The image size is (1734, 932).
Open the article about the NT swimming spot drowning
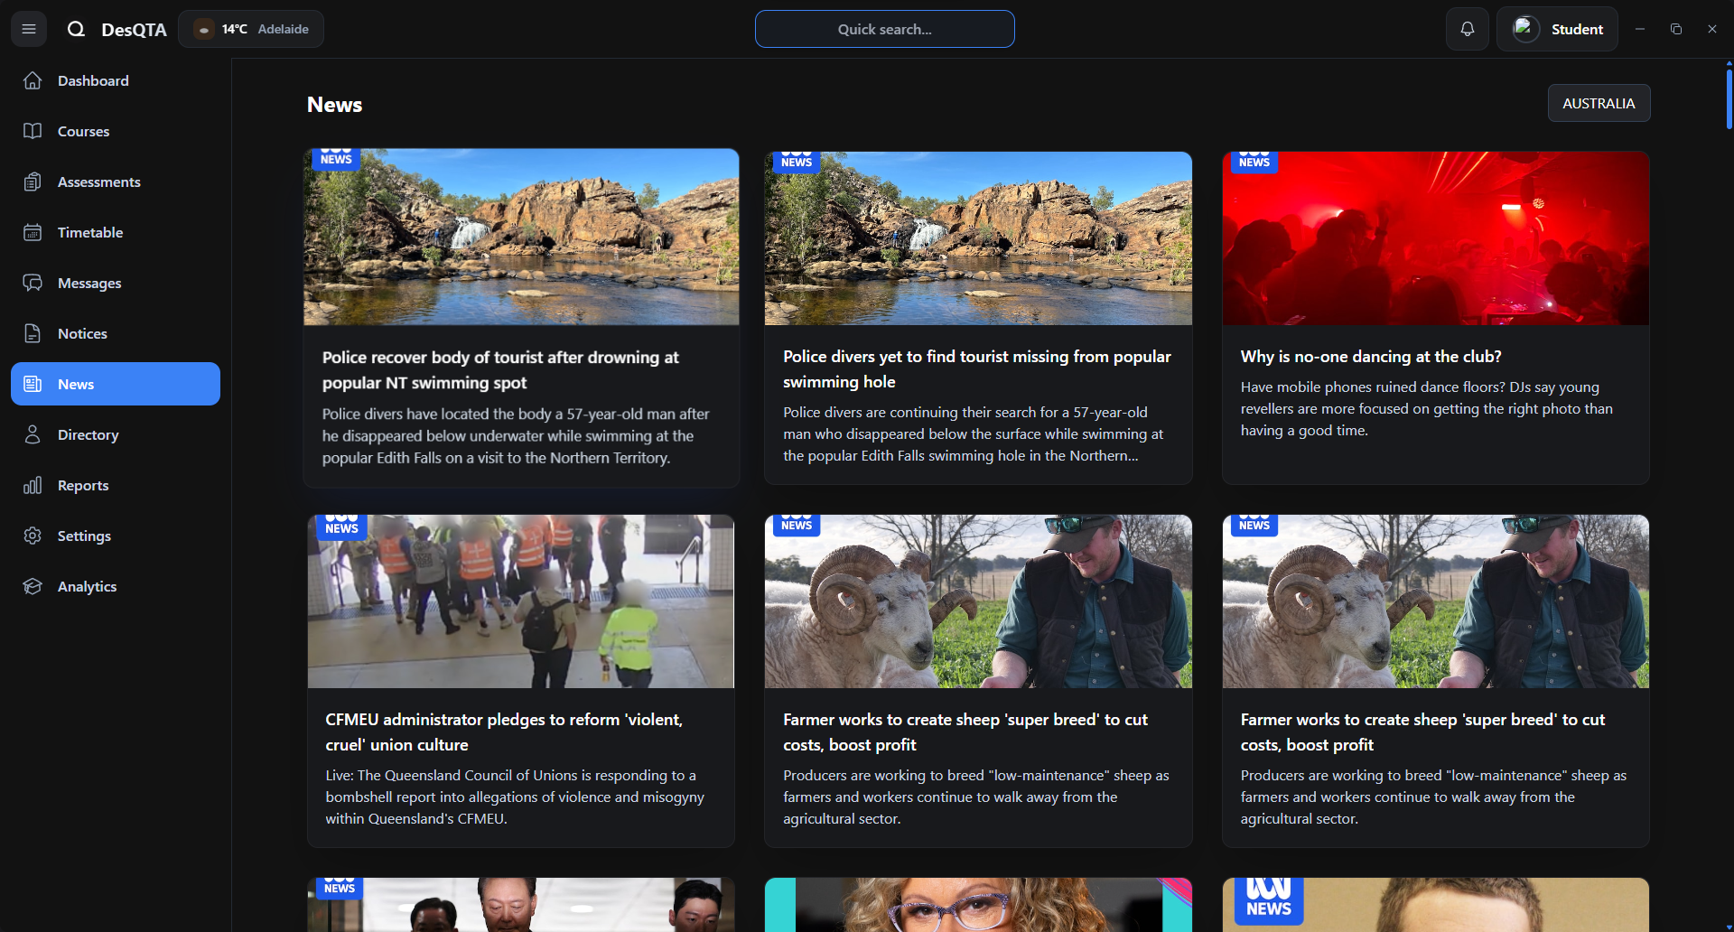point(520,317)
